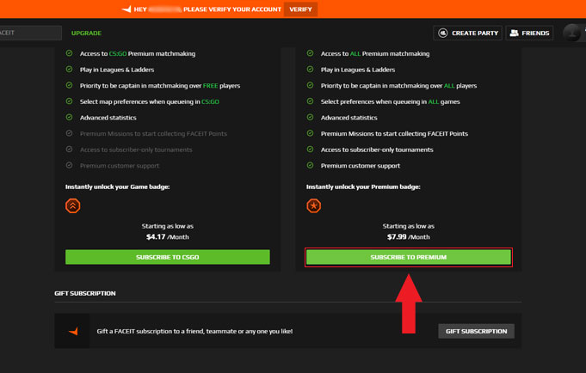Click checkmark beside Access to CS:GO Premium matchmaking

pos(70,53)
